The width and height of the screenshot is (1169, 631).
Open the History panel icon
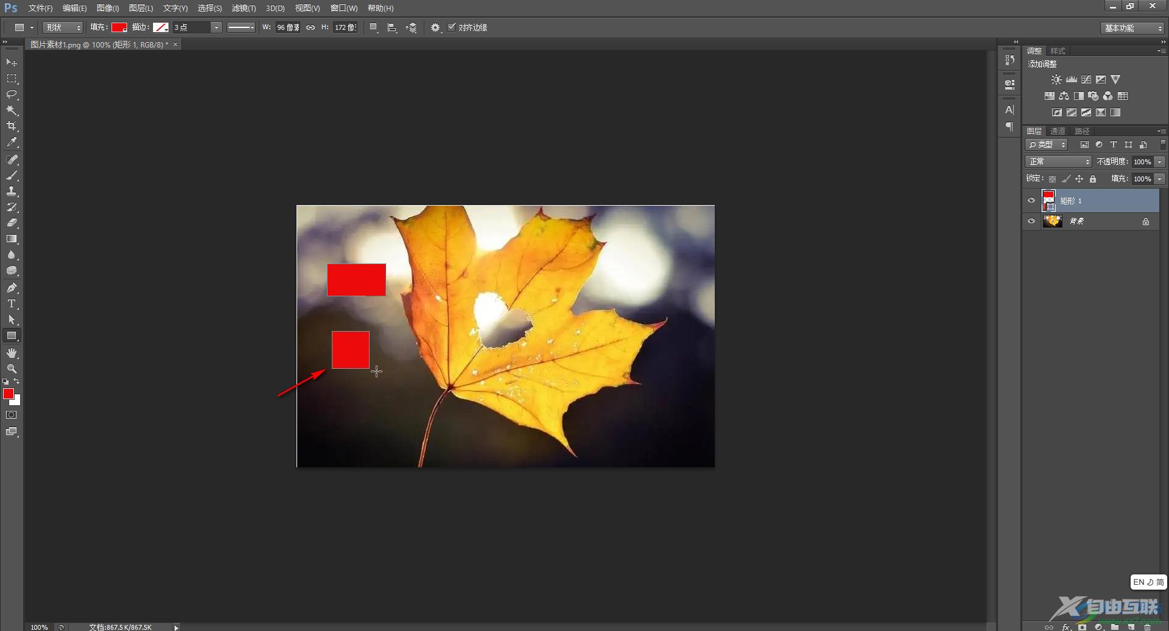tap(1010, 60)
